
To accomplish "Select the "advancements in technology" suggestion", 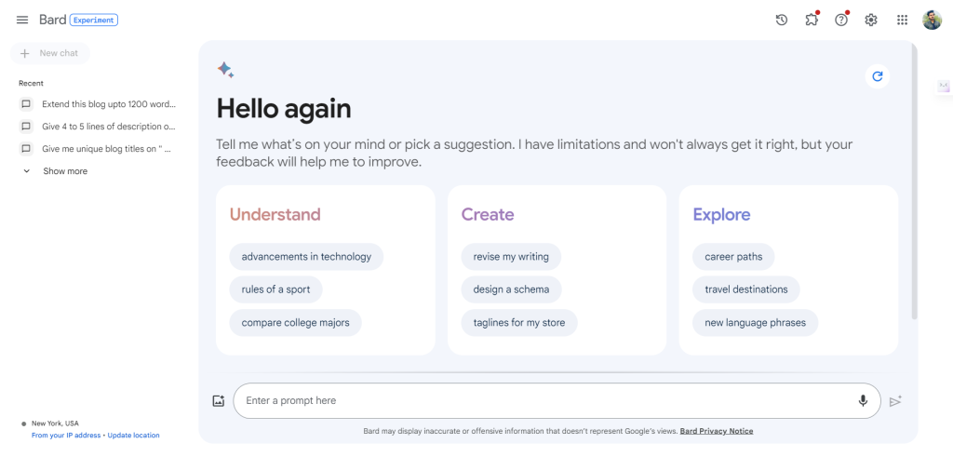I will (x=306, y=257).
